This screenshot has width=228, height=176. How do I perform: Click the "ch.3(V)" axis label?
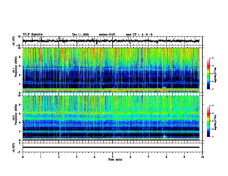coord(14,148)
